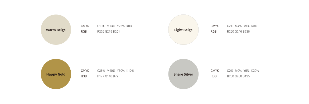Click the R177 G148 B72 value text

pyautogui.click(x=108, y=76)
